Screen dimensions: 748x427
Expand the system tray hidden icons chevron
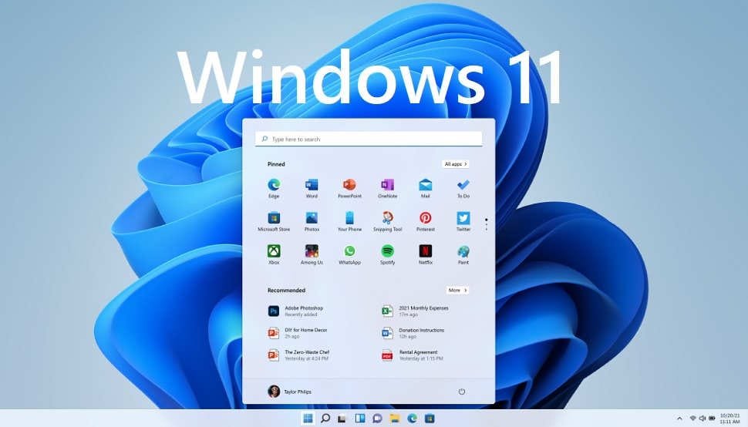click(679, 419)
